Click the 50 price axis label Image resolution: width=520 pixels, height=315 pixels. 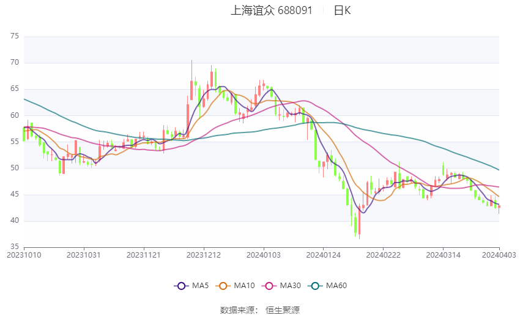point(15,168)
